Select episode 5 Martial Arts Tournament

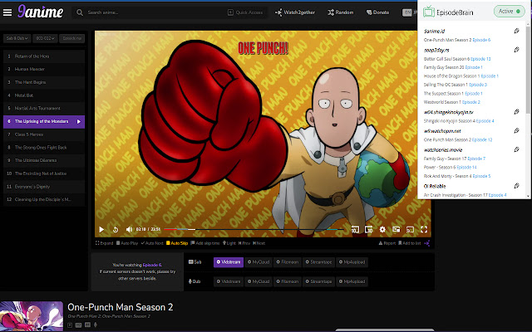pos(44,109)
